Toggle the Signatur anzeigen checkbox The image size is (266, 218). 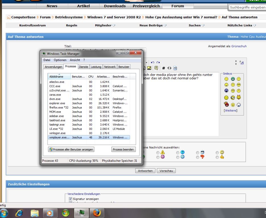coord(70,199)
